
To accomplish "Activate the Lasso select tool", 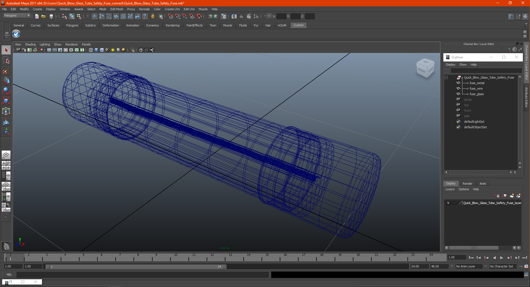I will click(x=6, y=60).
